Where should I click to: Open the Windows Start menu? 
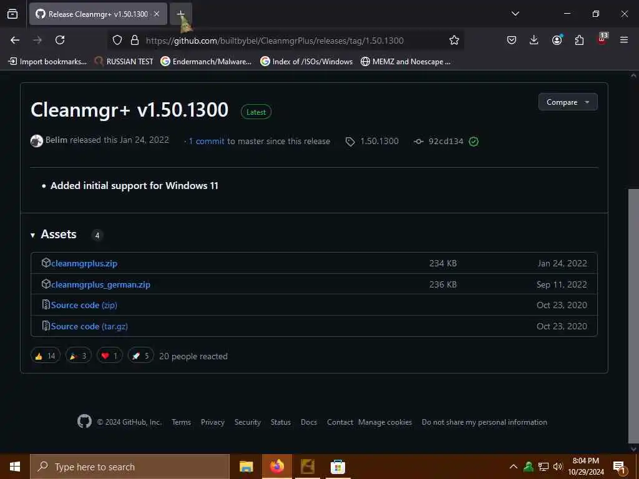click(x=15, y=467)
